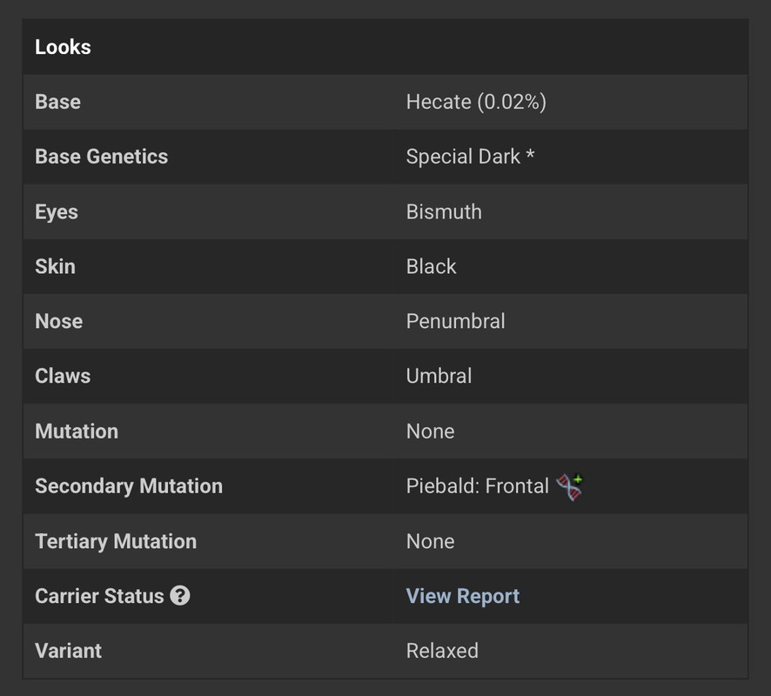Viewport: 771px width, 696px height.
Task: Click the Penumbral nose value
Action: point(455,321)
